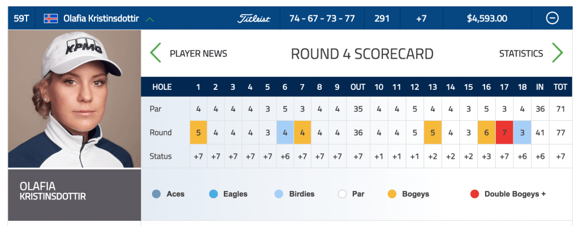This screenshot has height=226, width=579.
Task: Collapse player row with minus circle icon
Action: click(x=552, y=18)
